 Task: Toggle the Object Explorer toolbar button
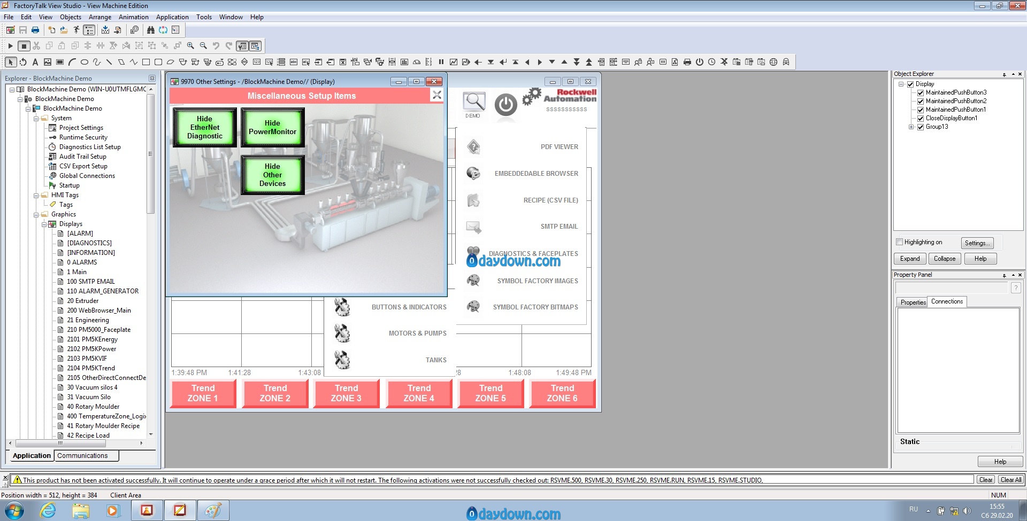[x=255, y=46]
